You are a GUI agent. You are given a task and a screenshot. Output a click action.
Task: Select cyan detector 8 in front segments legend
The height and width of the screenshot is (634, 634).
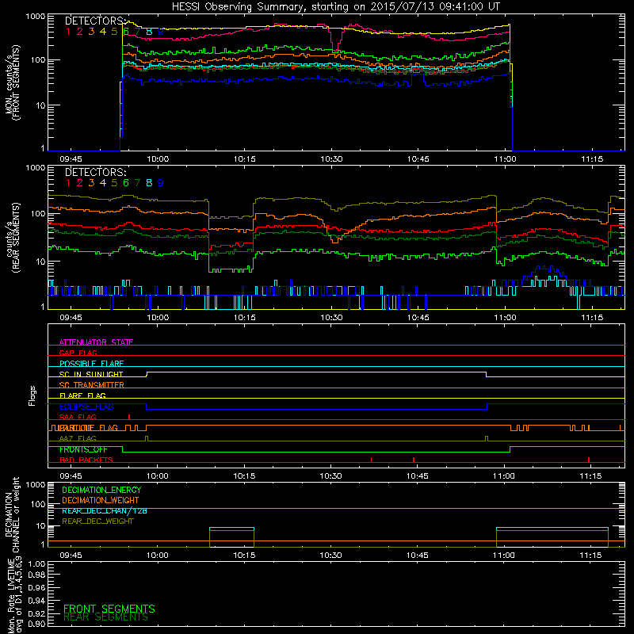point(149,32)
